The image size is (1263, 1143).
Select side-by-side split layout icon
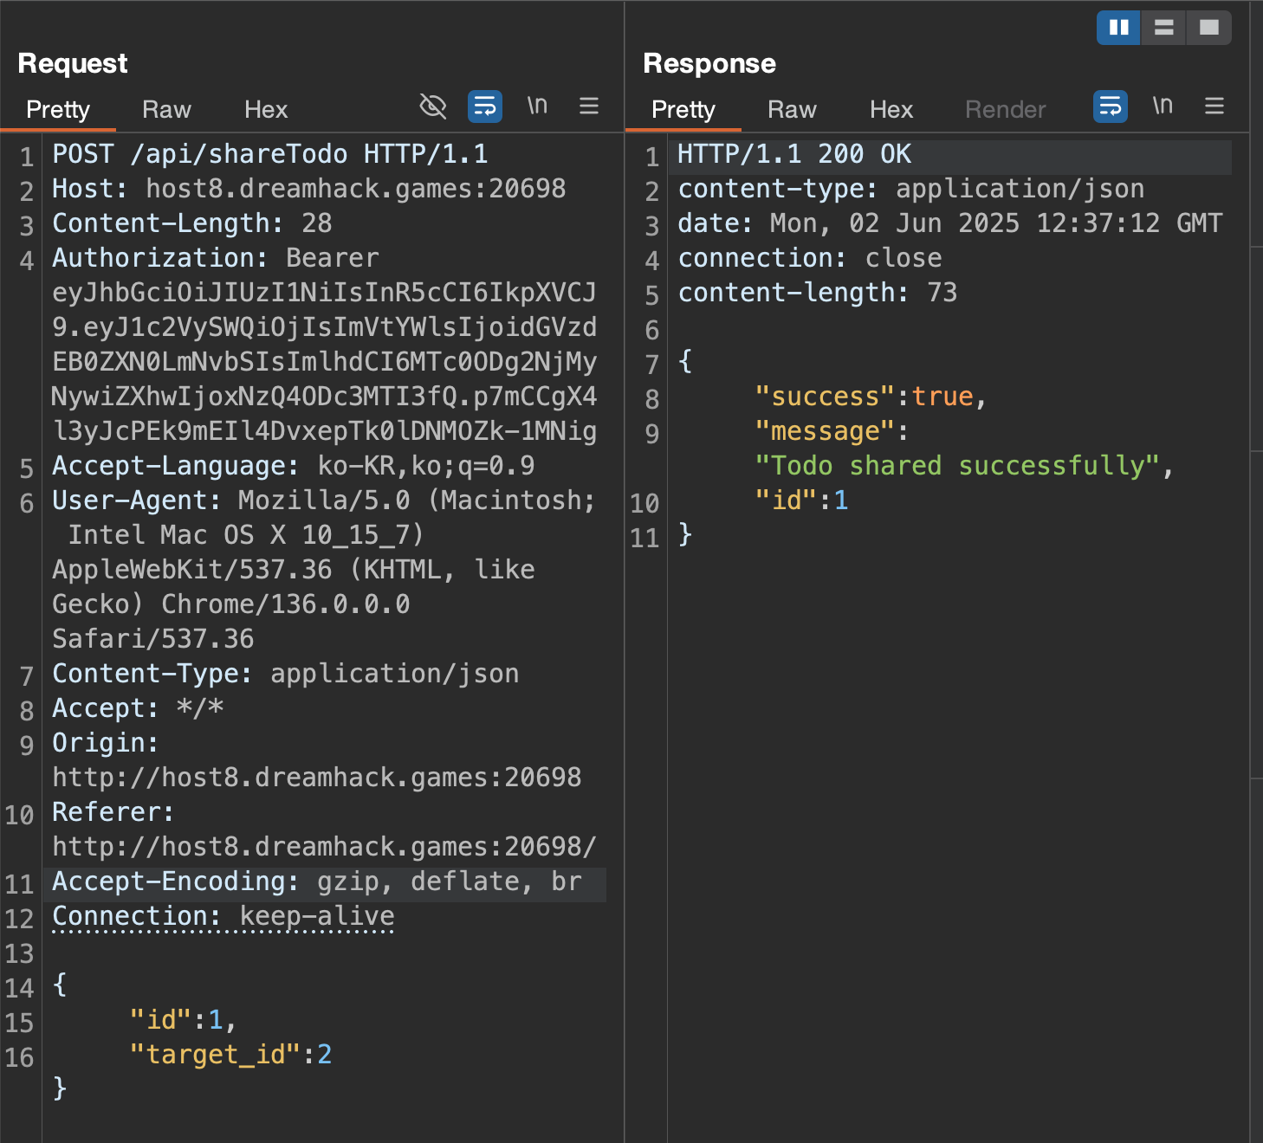1118,28
